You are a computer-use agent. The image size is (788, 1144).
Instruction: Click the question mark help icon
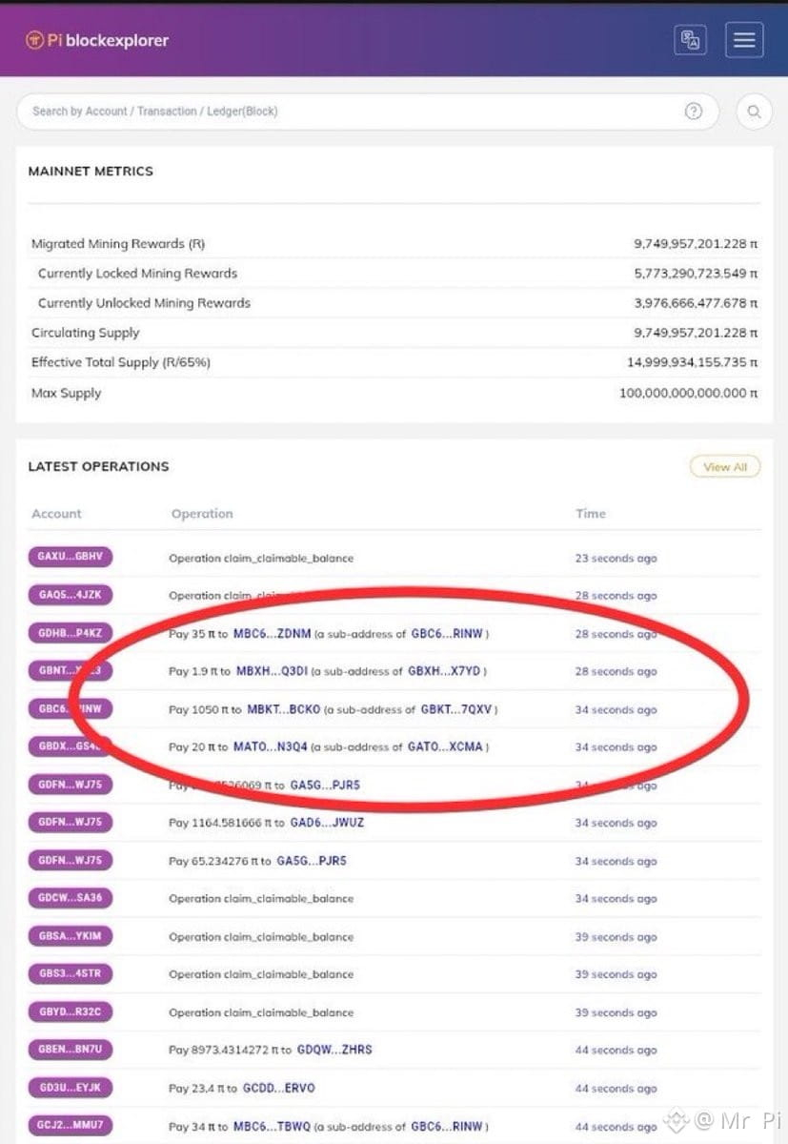pyautogui.click(x=694, y=112)
